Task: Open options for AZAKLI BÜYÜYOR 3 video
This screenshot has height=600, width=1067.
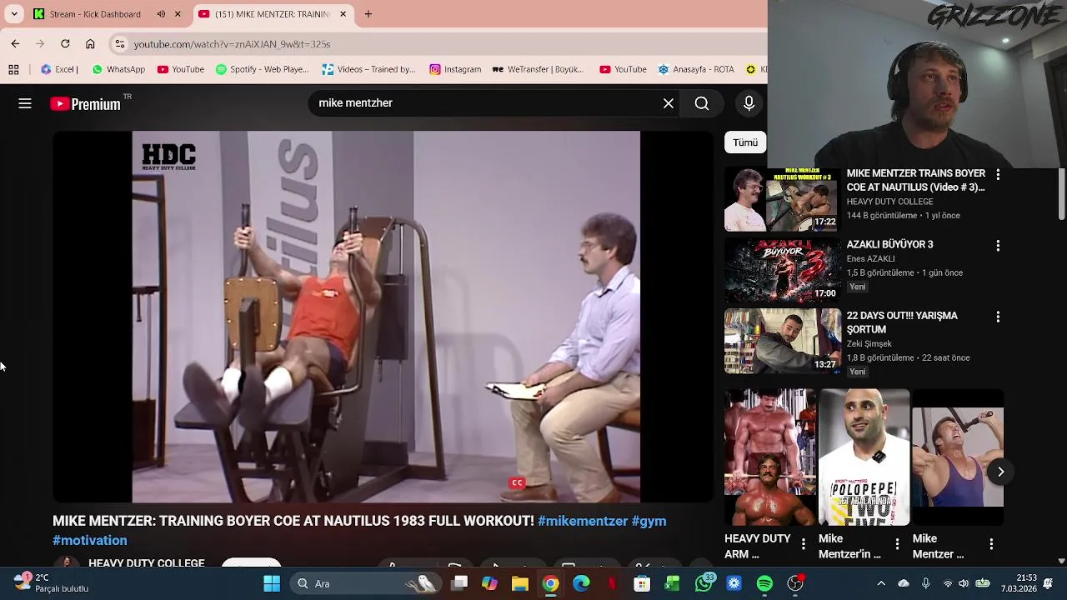Action: 998,246
